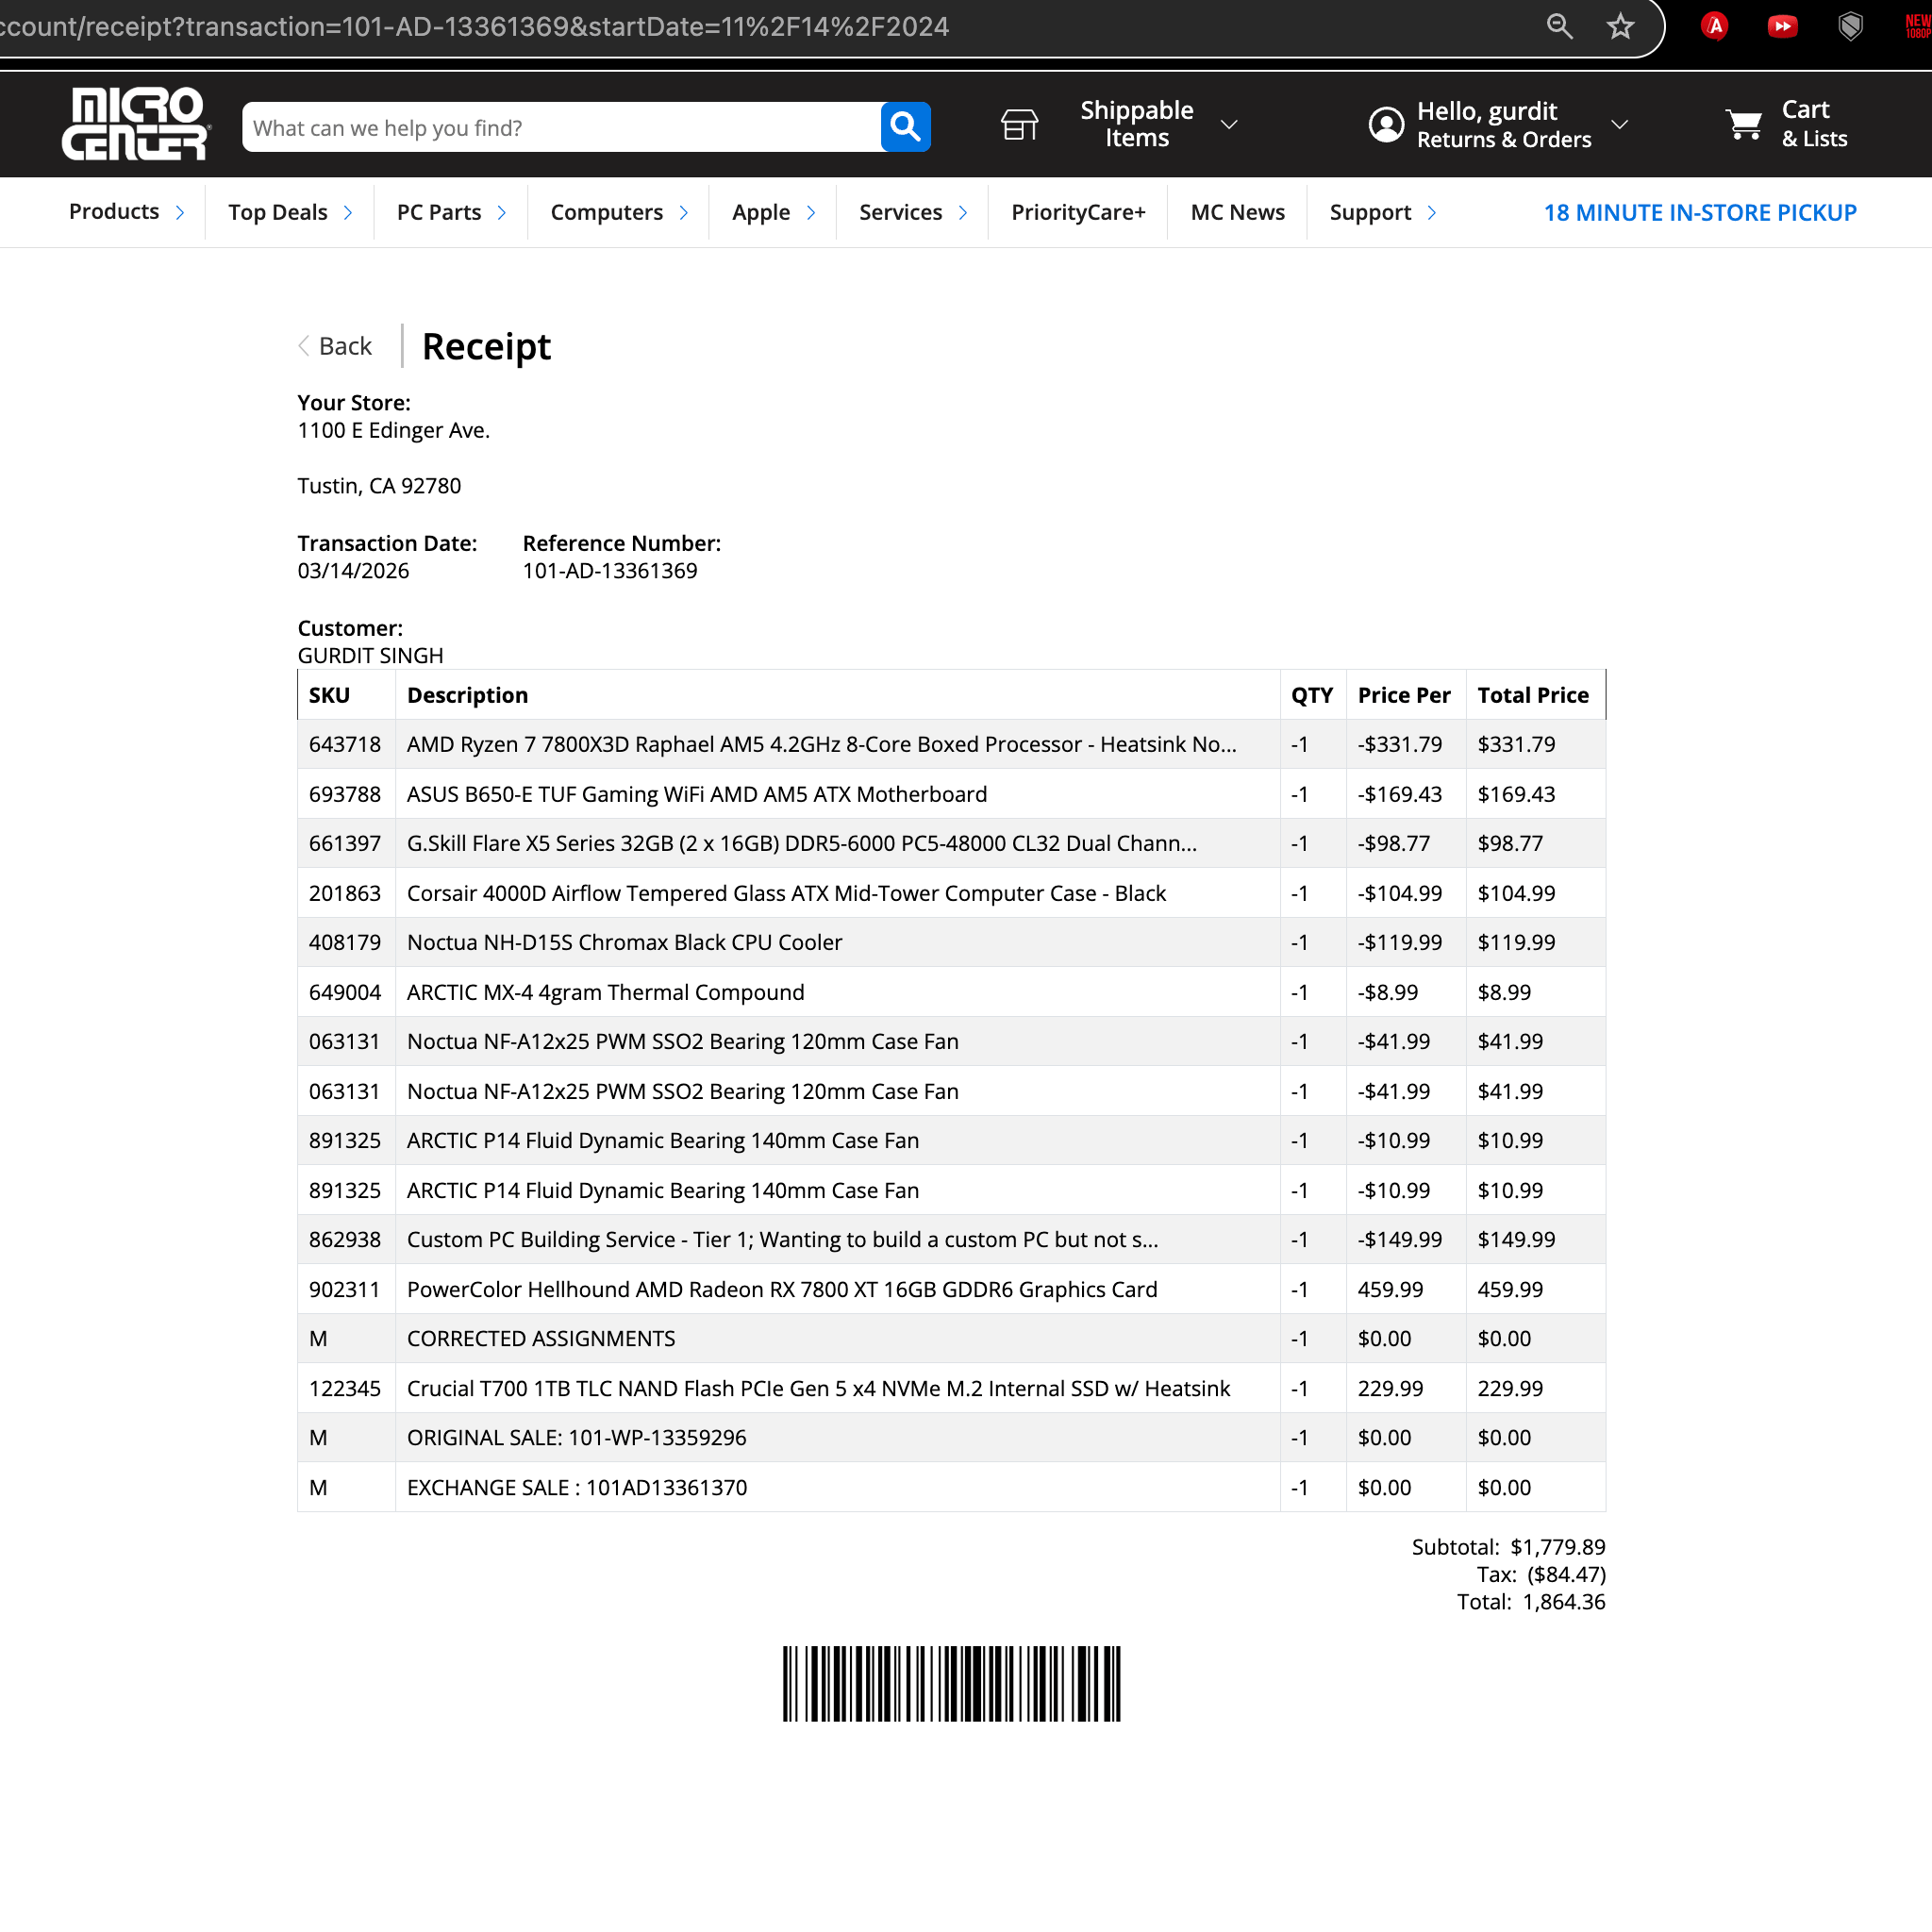Open the red A browser extension
Viewport: 1932px width, 1932px height.
(x=1715, y=26)
